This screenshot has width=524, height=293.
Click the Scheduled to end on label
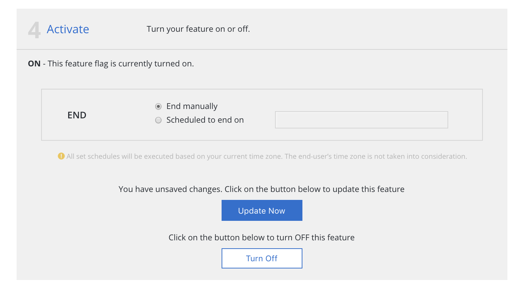205,120
